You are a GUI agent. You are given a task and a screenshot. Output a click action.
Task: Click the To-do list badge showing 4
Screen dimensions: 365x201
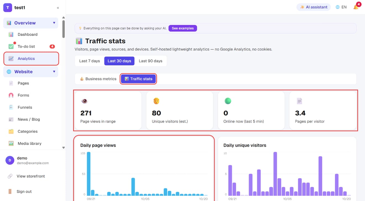52,46
